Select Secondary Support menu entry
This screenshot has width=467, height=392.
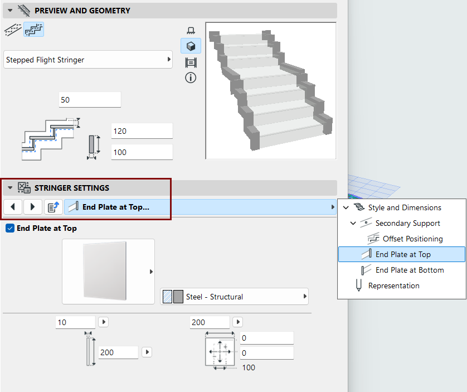(407, 223)
